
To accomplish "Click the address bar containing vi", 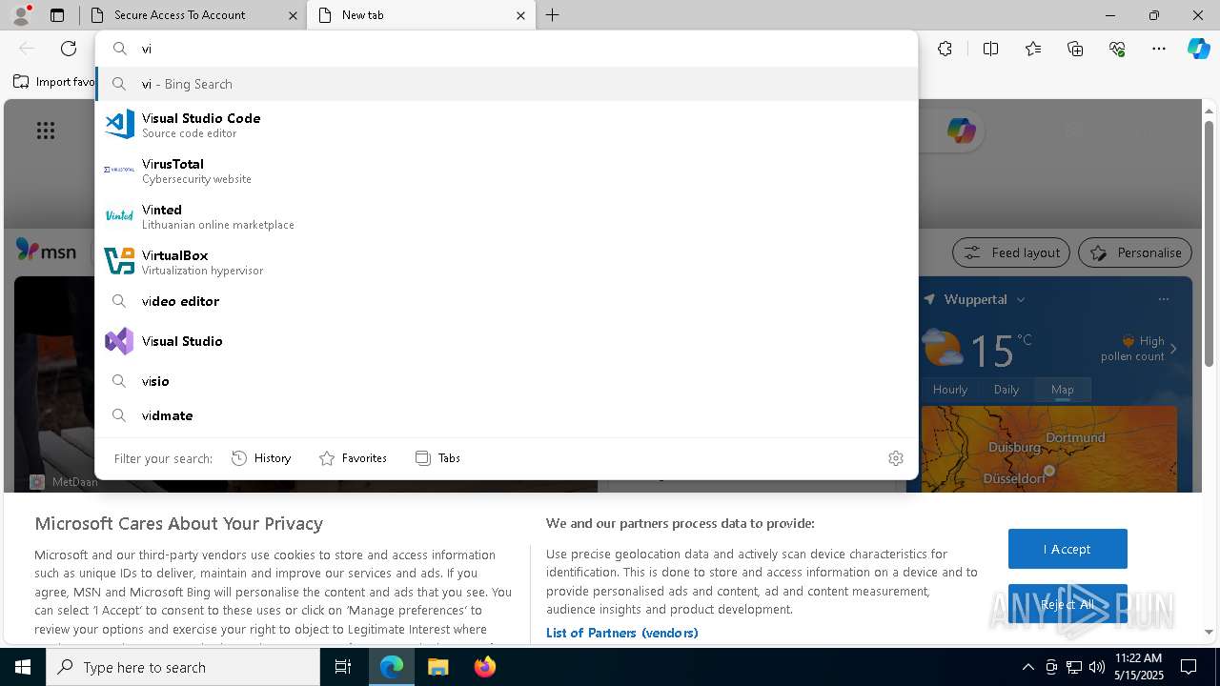I will coord(506,49).
